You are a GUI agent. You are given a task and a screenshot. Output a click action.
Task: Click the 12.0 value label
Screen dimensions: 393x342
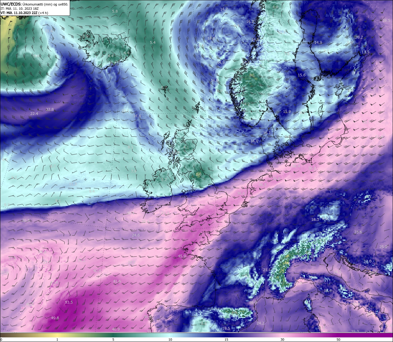coord(368,261)
